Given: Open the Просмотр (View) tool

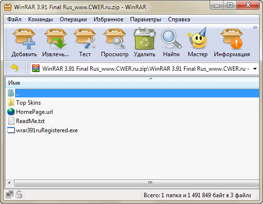Looking at the screenshot, I should [115, 39].
